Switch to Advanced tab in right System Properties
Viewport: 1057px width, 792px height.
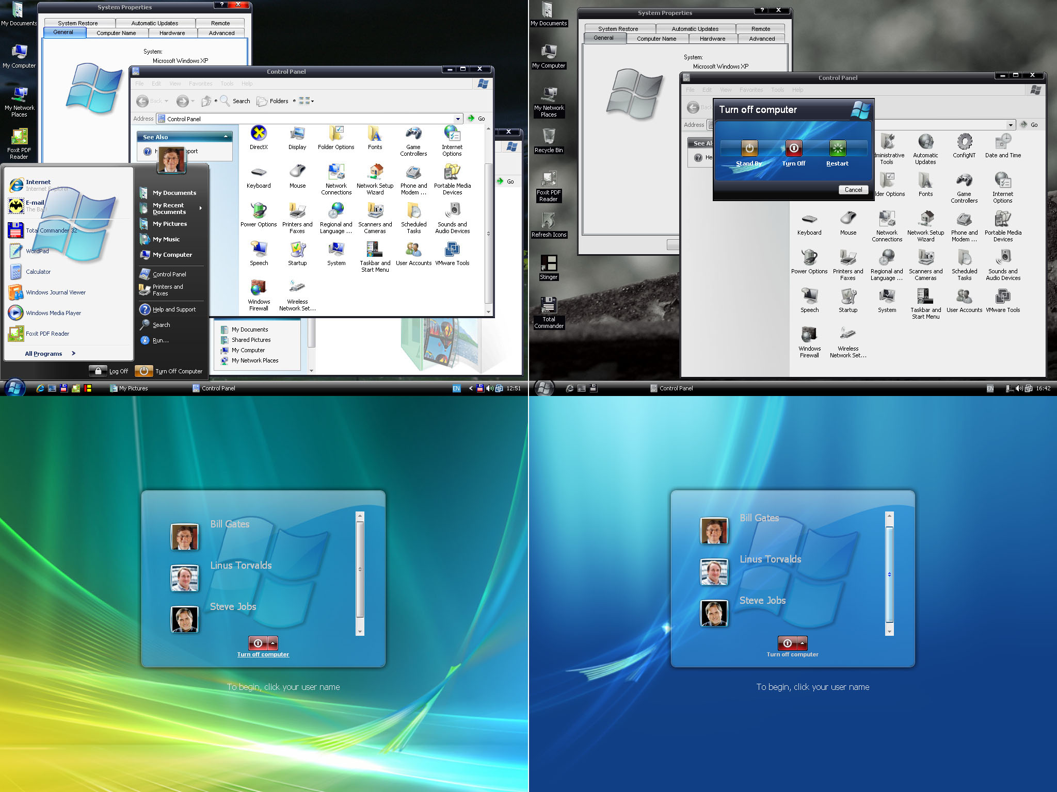click(x=762, y=39)
